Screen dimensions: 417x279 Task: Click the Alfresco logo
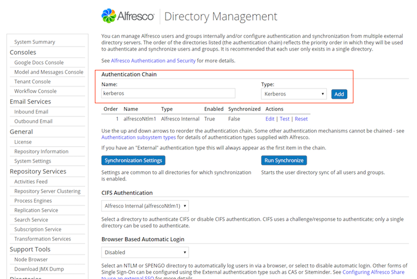[128, 16]
